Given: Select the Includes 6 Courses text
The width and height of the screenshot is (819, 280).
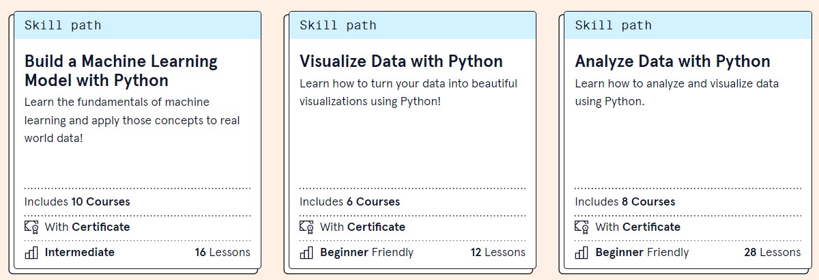Looking at the screenshot, I should pyautogui.click(x=349, y=201).
